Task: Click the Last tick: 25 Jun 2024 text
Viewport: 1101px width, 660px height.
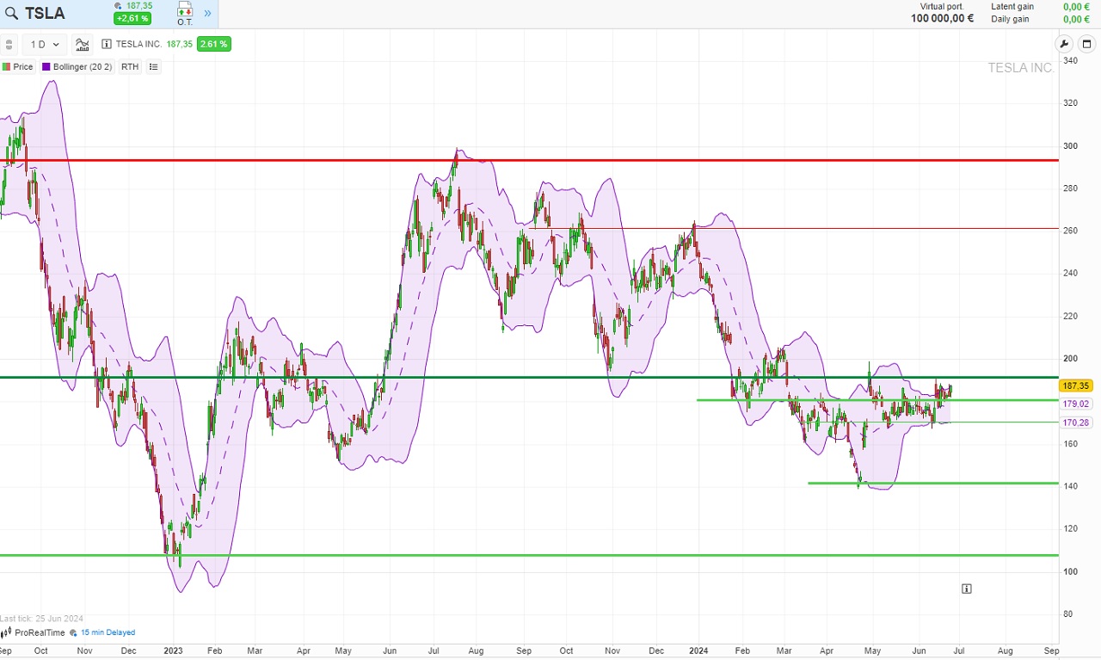Action: pyautogui.click(x=41, y=619)
